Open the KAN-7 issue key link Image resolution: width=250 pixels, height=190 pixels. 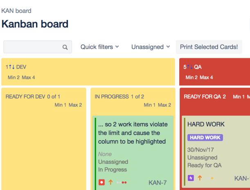158,182
